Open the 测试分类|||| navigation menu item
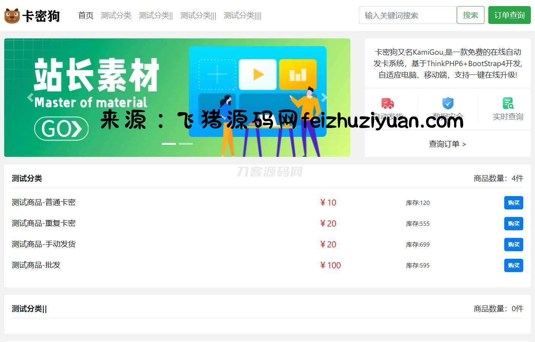Image resolution: width=535 pixels, height=342 pixels. point(243,16)
